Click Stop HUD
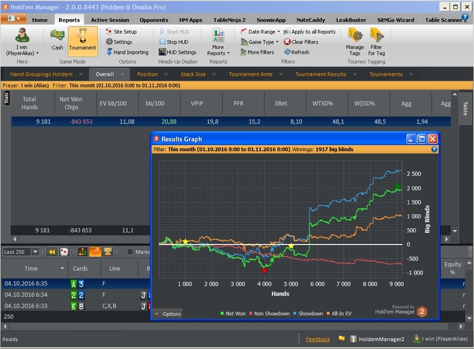This screenshot has width=474, height=349. pyautogui.click(x=174, y=42)
